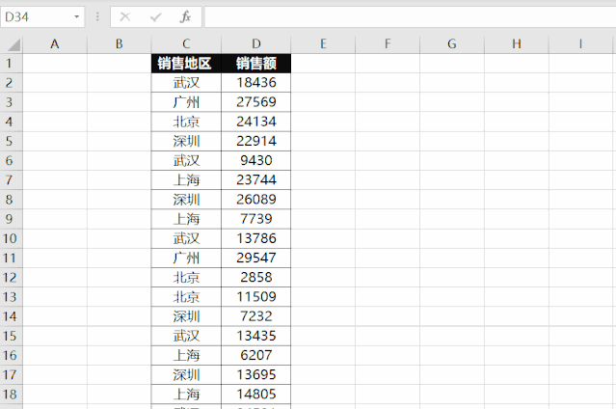Select row 12 header
This screenshot has width=616, height=409.
coord(11,278)
